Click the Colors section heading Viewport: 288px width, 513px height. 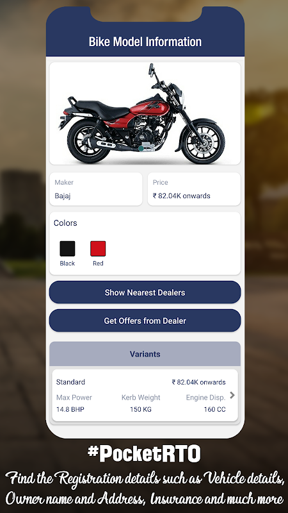point(65,223)
